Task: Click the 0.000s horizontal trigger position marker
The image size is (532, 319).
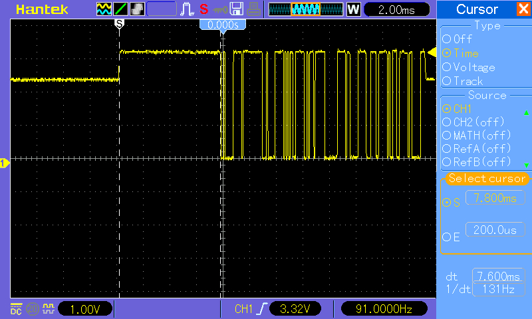Action: tap(223, 24)
